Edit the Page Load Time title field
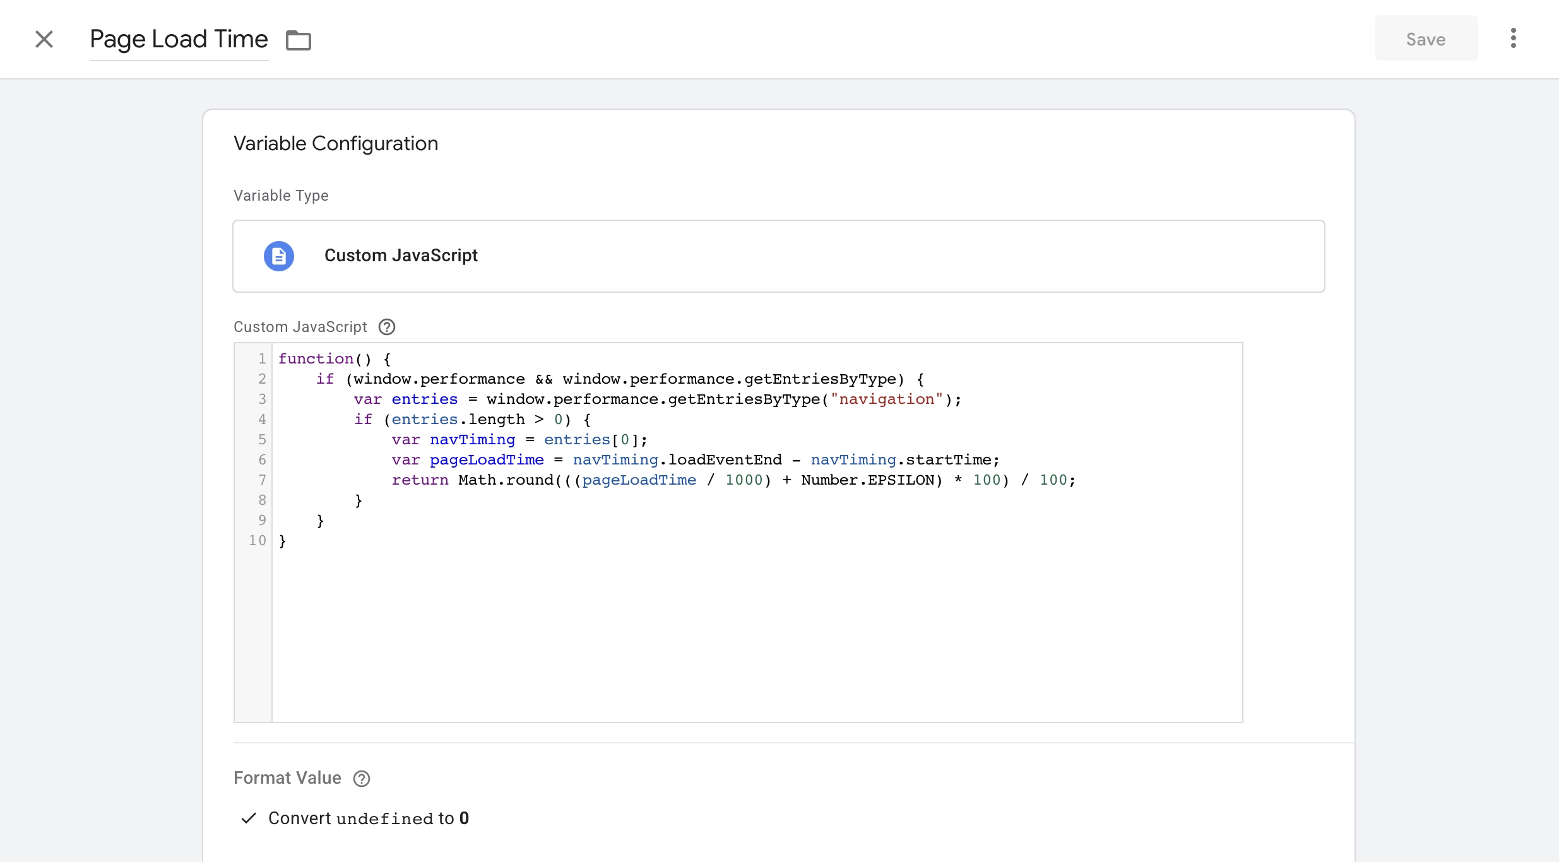 coord(179,39)
